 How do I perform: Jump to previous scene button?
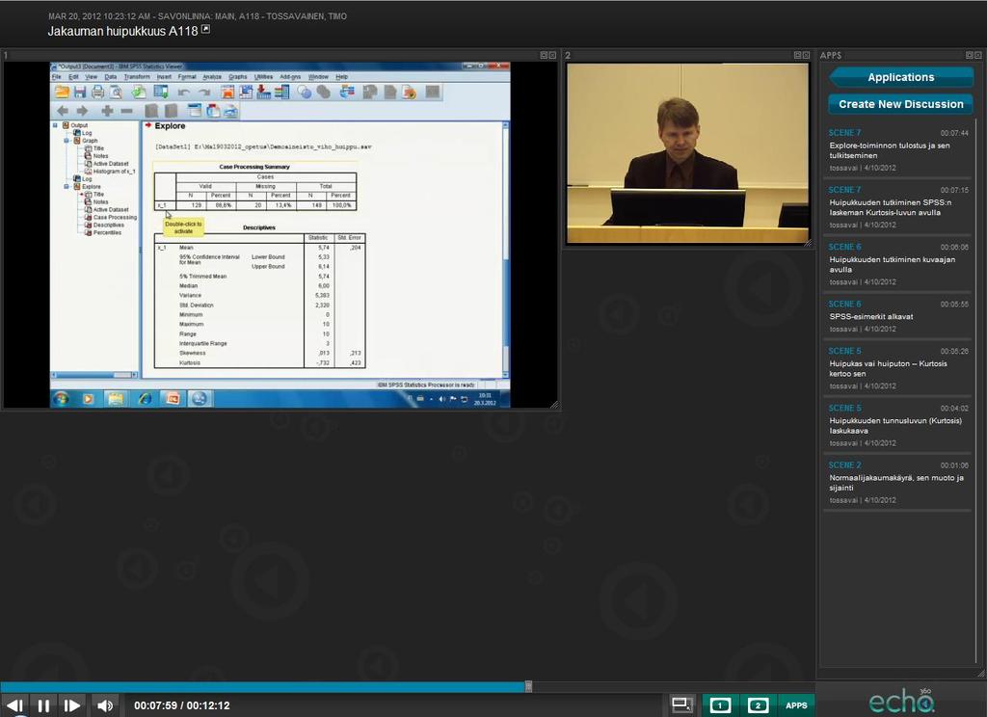click(15, 705)
